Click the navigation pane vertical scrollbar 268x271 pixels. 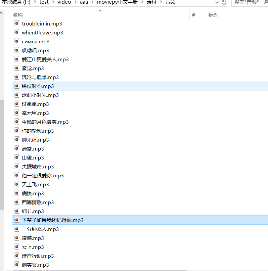click(x=2, y=155)
